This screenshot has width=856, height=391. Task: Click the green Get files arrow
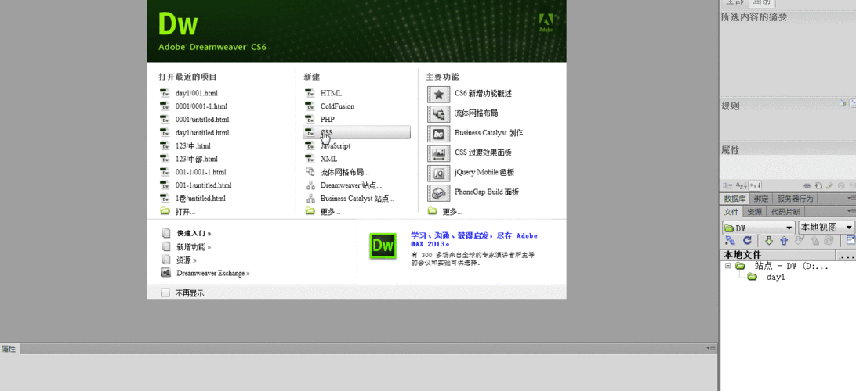[769, 240]
